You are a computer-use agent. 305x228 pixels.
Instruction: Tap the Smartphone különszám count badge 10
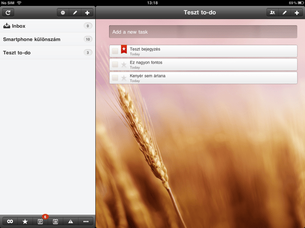[x=88, y=39]
